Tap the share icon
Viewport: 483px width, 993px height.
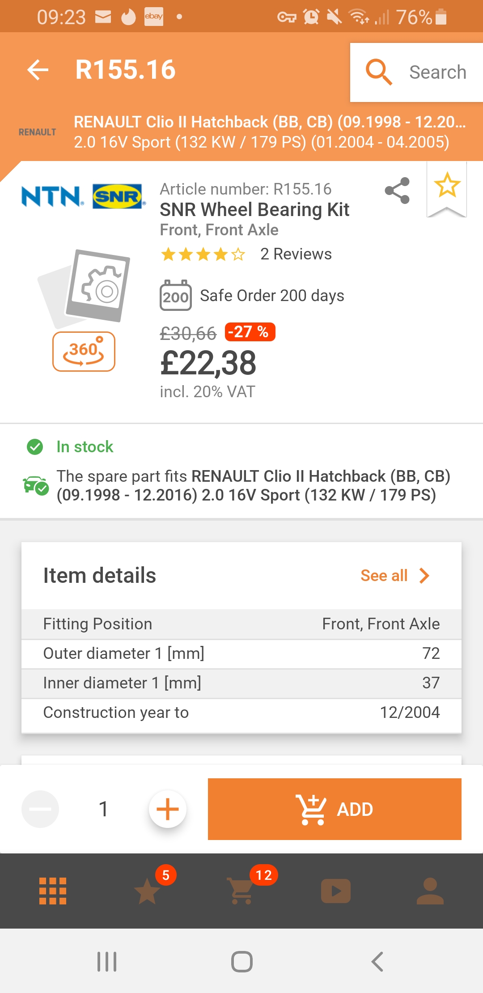coord(397,191)
